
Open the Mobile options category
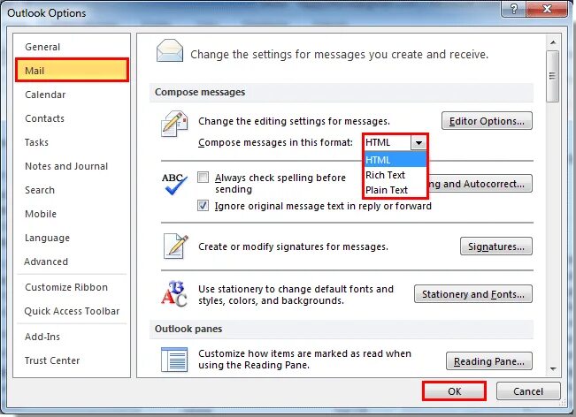[72, 214]
